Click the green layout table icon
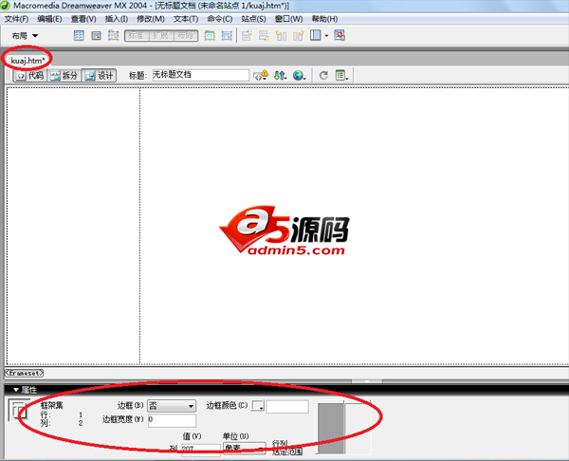 (210, 36)
